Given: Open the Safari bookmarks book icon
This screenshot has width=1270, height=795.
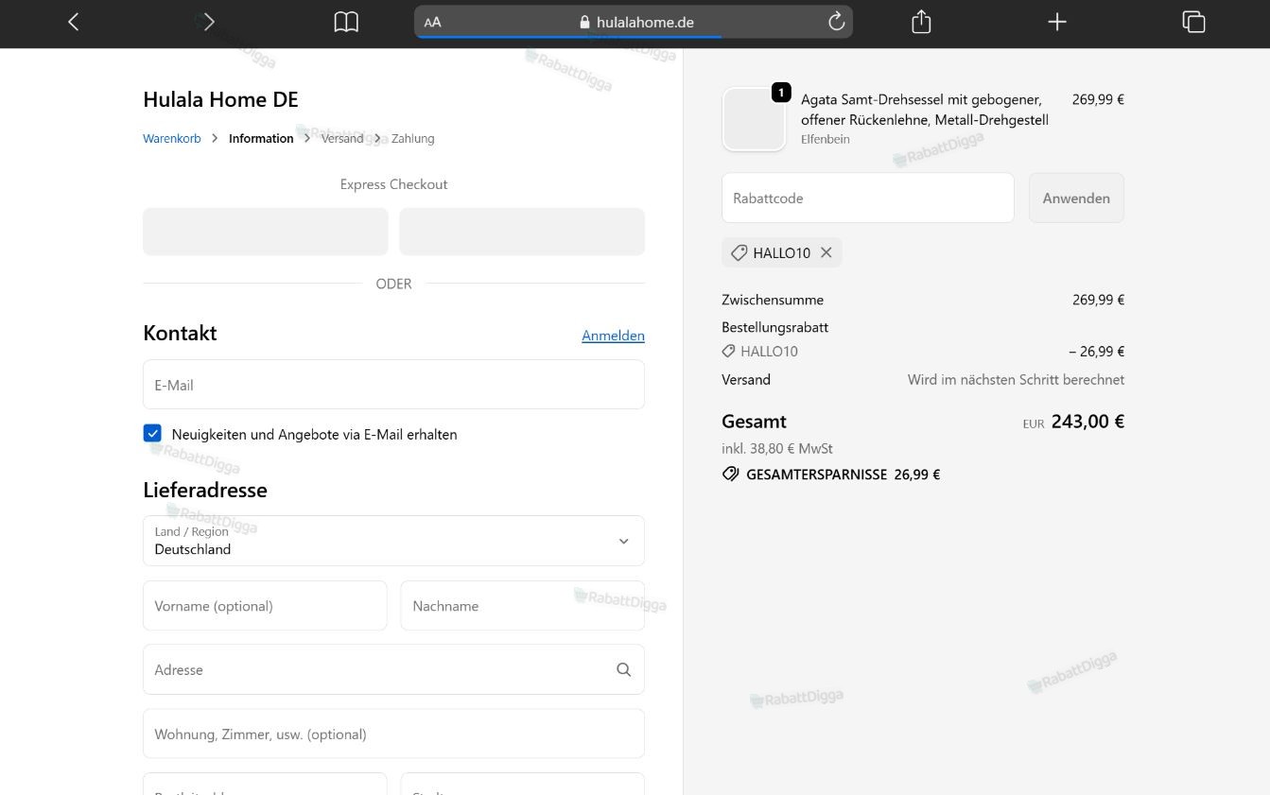Looking at the screenshot, I should pos(346,22).
